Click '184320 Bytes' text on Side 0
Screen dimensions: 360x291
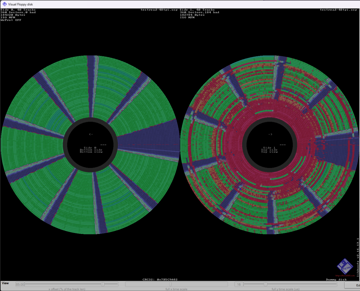tap(13, 15)
